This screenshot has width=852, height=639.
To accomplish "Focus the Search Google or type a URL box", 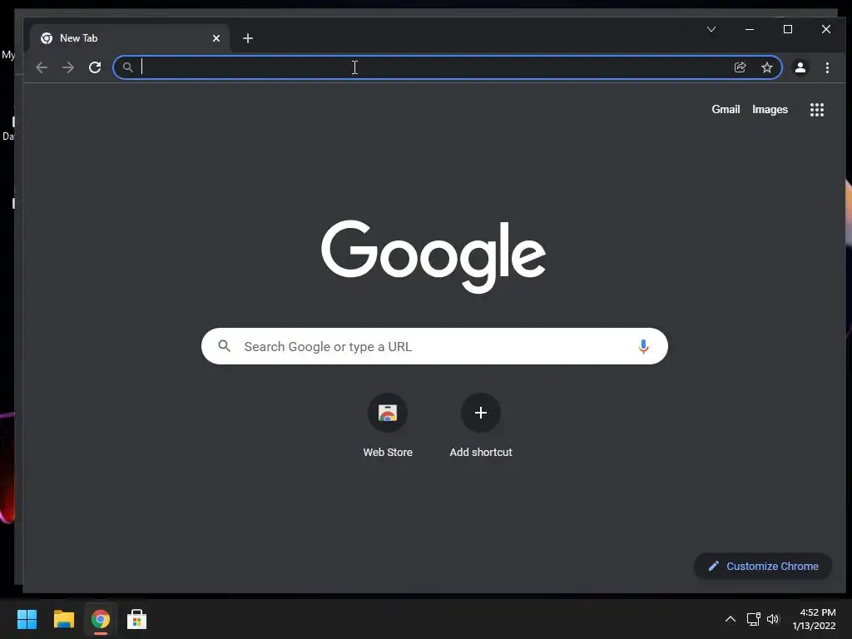I will pyautogui.click(x=434, y=346).
